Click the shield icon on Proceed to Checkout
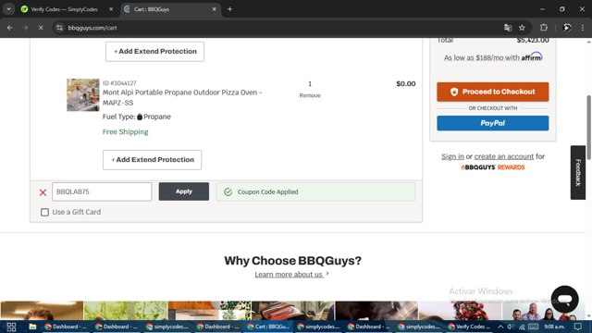Screen dimensions: 592x333 (454, 92)
